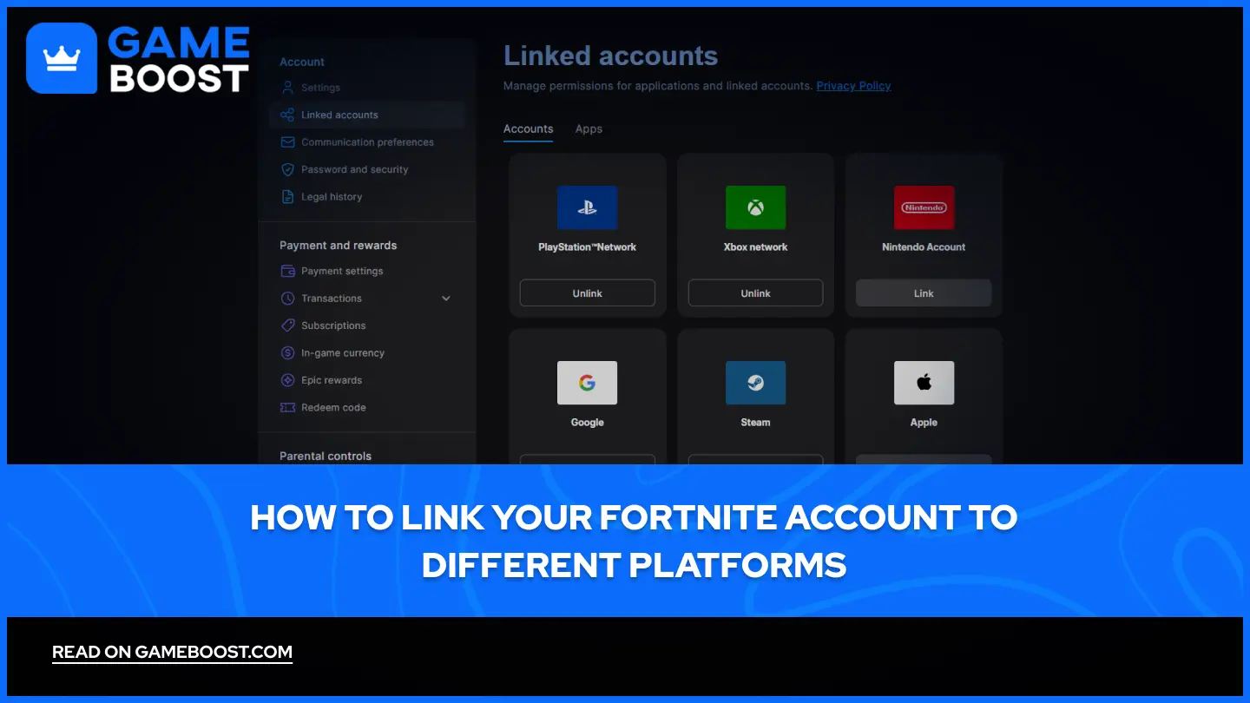The width and height of the screenshot is (1250, 703).
Task: Switch to the Accounts tab
Action: tap(528, 129)
